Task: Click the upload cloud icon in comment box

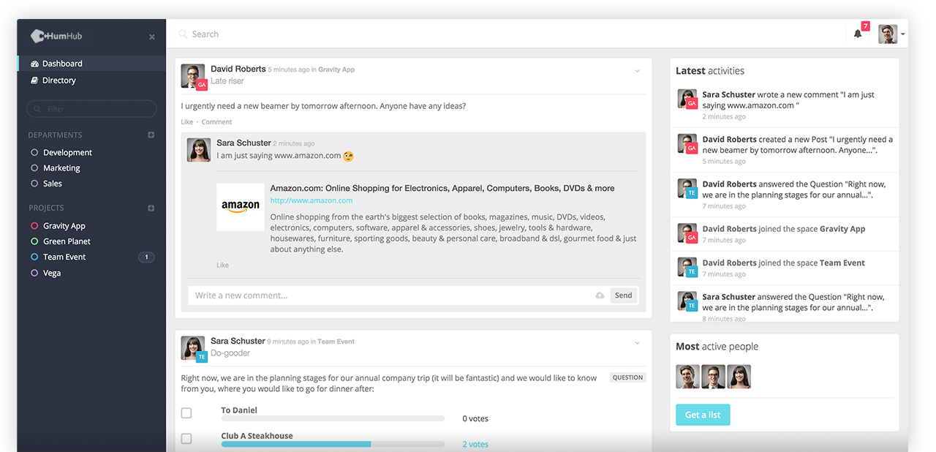Action: click(x=600, y=295)
